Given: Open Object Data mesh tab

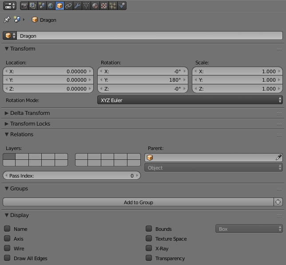Looking at the screenshot, I should tap(86, 6).
